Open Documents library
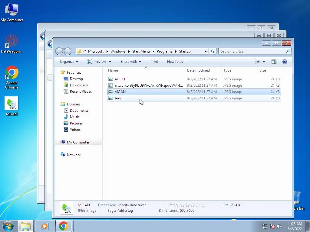 [x=79, y=111]
